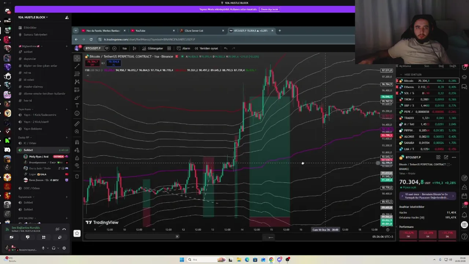Click the delete drawings trash icon

(x=77, y=176)
